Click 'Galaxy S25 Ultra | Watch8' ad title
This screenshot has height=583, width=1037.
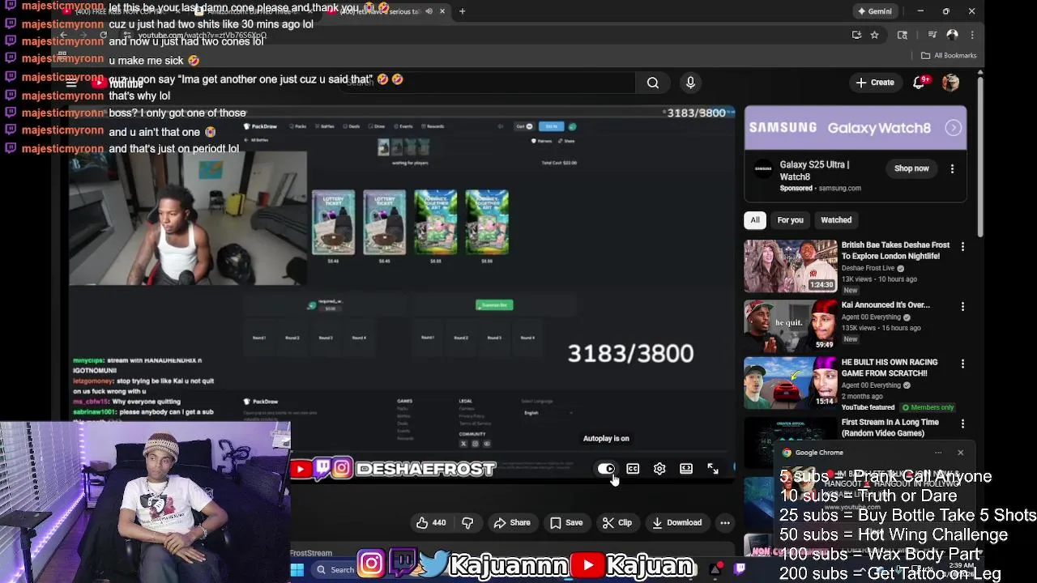click(x=814, y=170)
